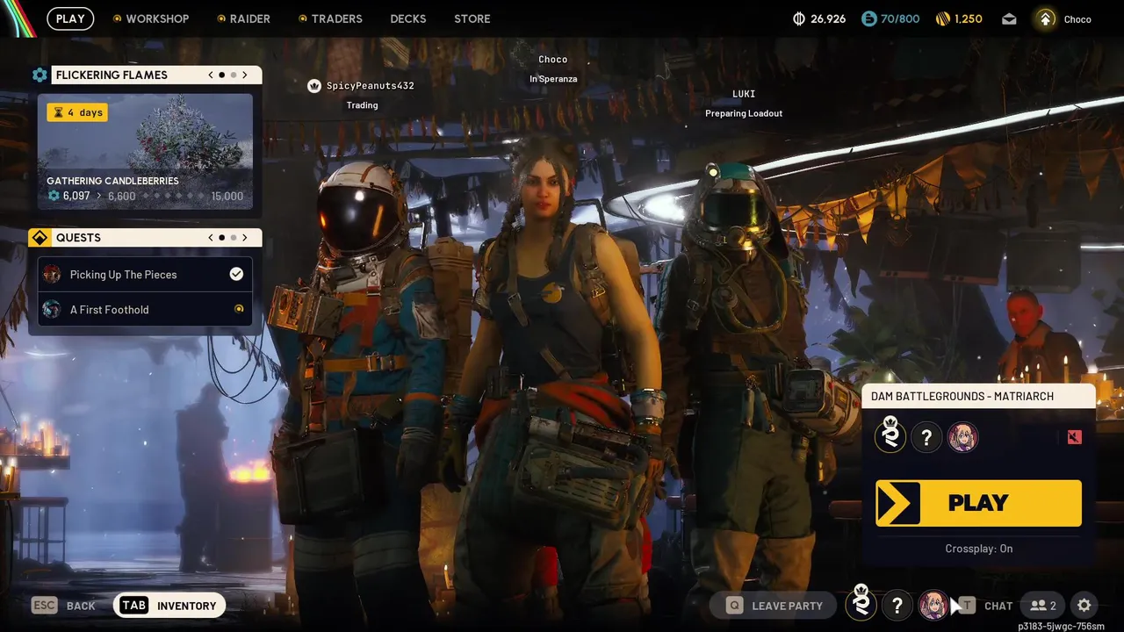Screen dimensions: 1124x632
Task: Click the candleberry counter icon beside 6,097
Action: [x=54, y=196]
